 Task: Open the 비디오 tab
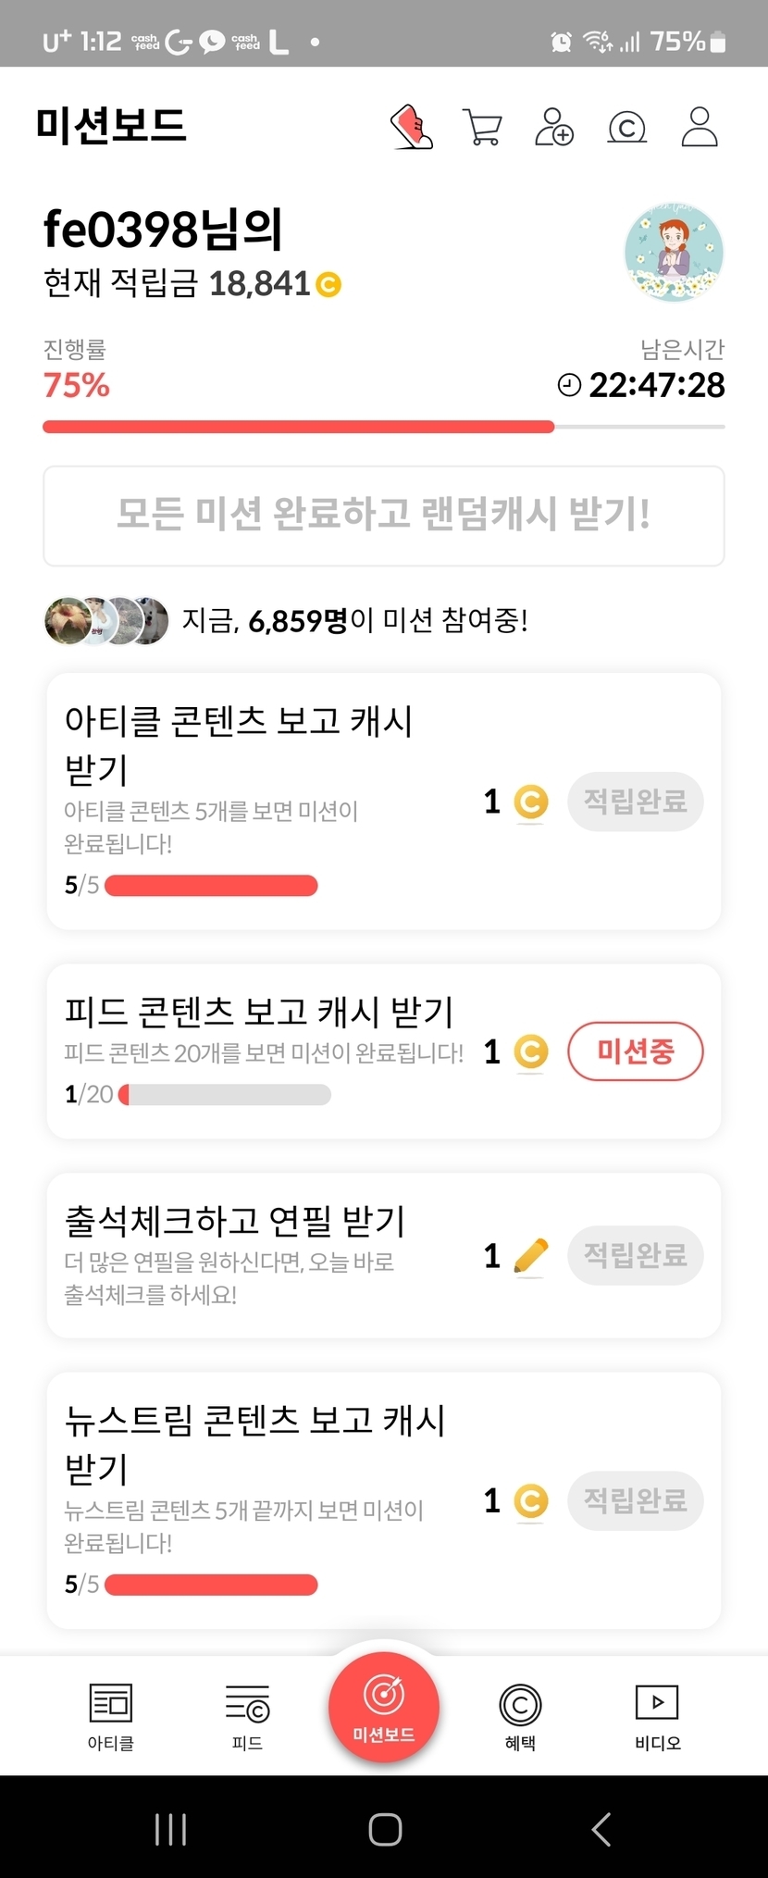[657, 1716]
